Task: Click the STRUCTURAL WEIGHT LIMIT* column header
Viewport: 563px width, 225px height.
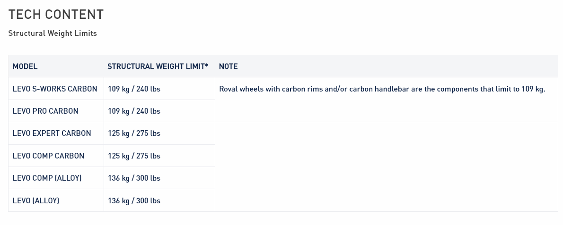Action: tap(158, 67)
